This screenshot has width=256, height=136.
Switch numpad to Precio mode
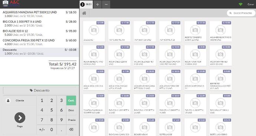point(71,120)
